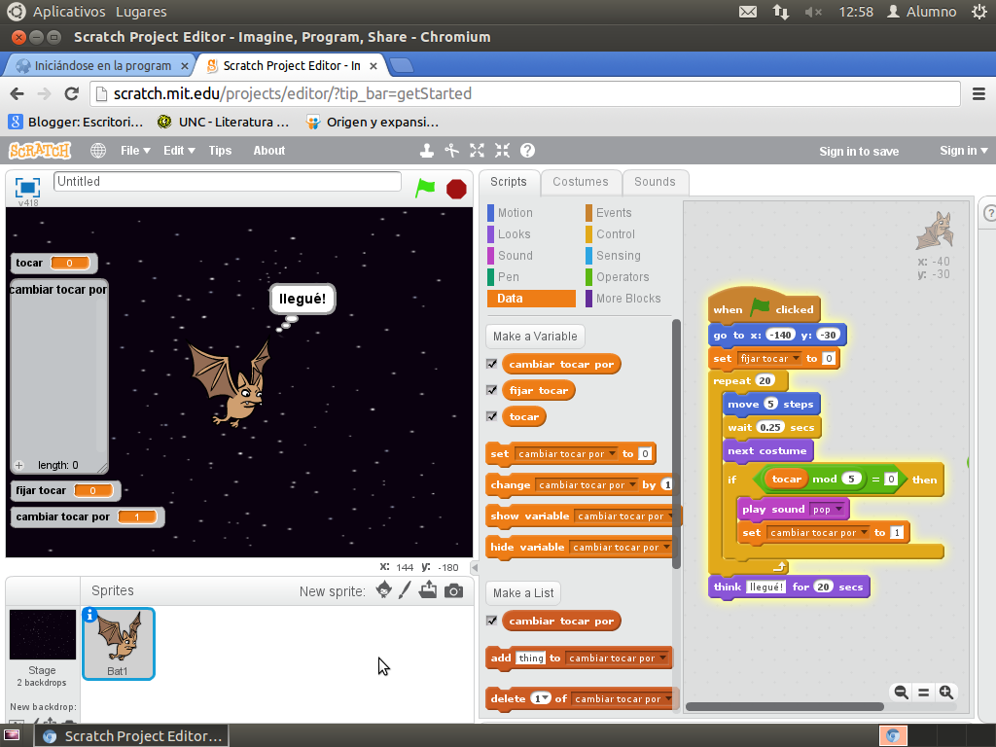
Task: Paint new sprite with brush icon
Action: pyautogui.click(x=405, y=590)
